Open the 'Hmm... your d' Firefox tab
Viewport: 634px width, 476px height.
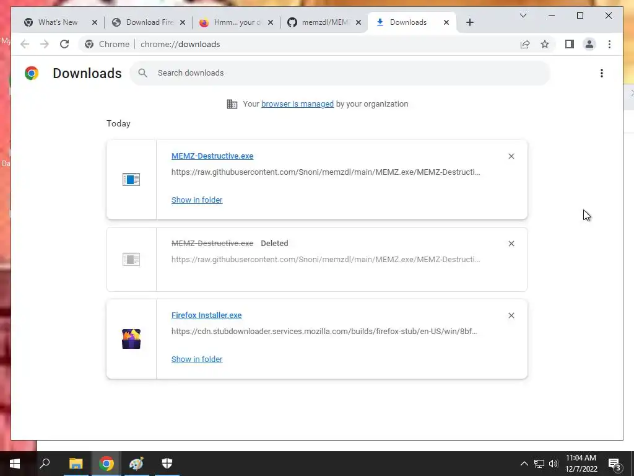tap(237, 22)
